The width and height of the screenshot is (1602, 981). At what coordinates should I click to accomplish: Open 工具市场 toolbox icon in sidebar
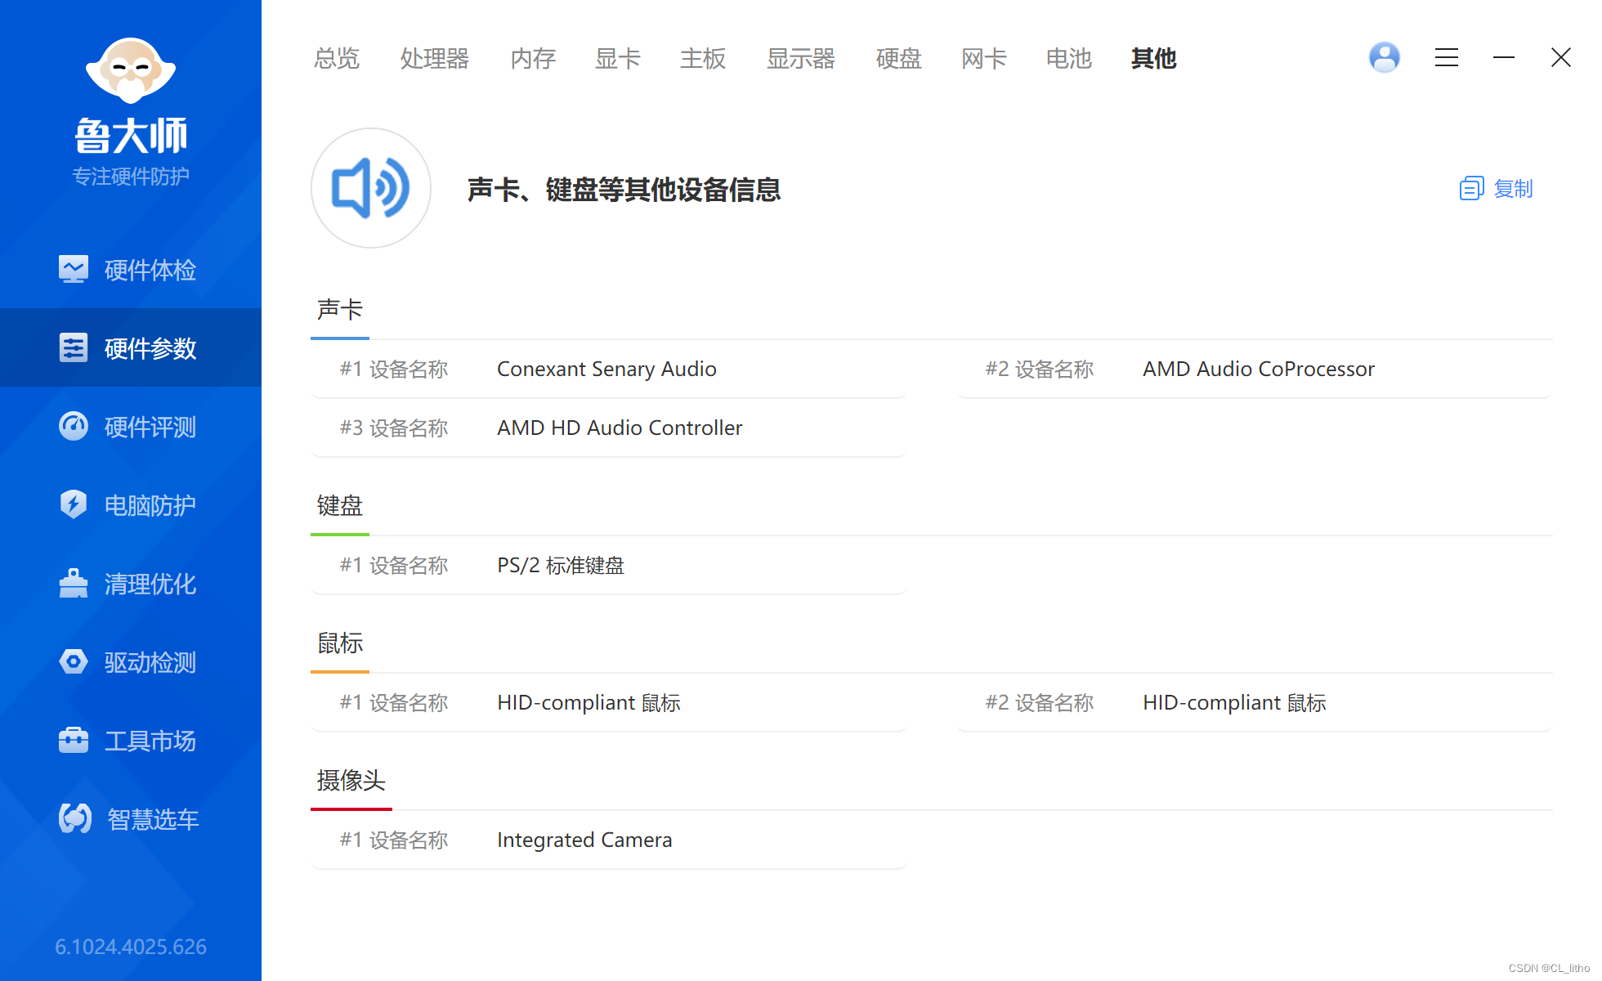click(x=74, y=740)
